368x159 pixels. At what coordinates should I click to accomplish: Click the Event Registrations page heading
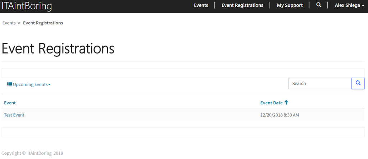(58, 49)
